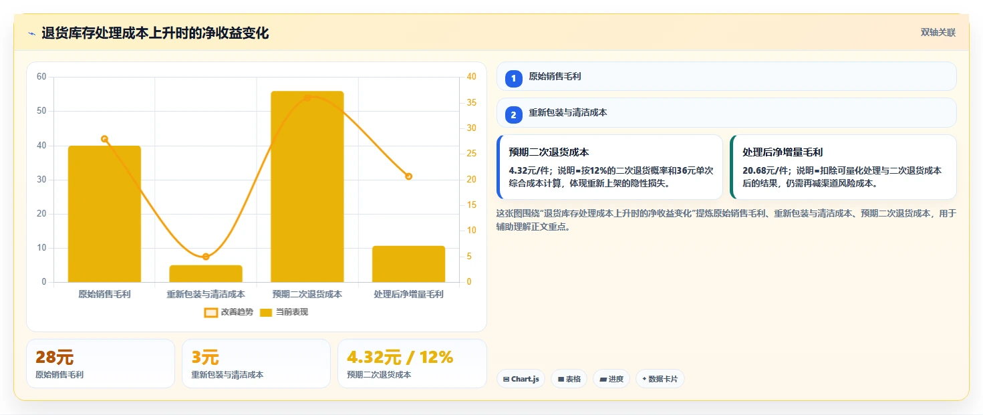Click the trend line point above 重新包装与清洁成本
The width and height of the screenshot is (983, 415).
click(206, 257)
